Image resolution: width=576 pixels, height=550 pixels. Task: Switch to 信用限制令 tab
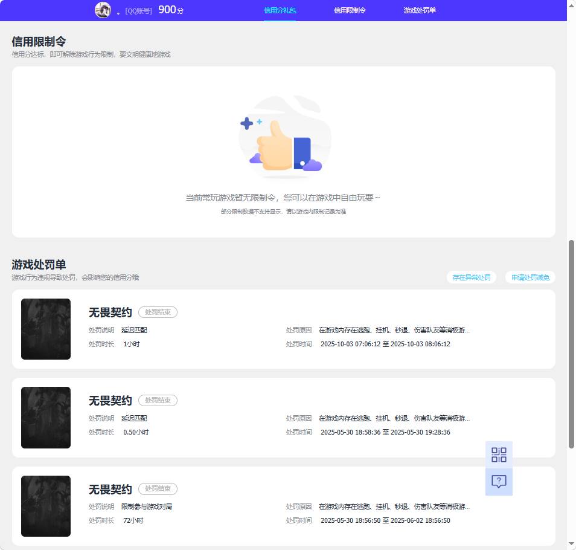click(350, 10)
